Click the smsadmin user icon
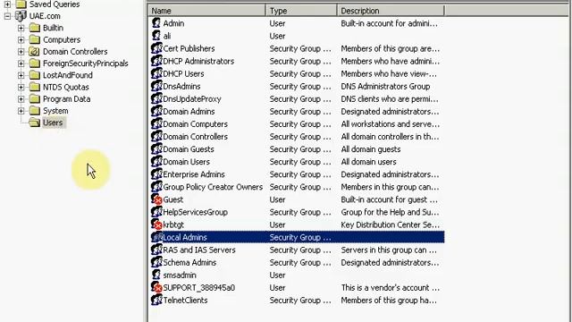The height and width of the screenshot is (322, 572). click(156, 275)
